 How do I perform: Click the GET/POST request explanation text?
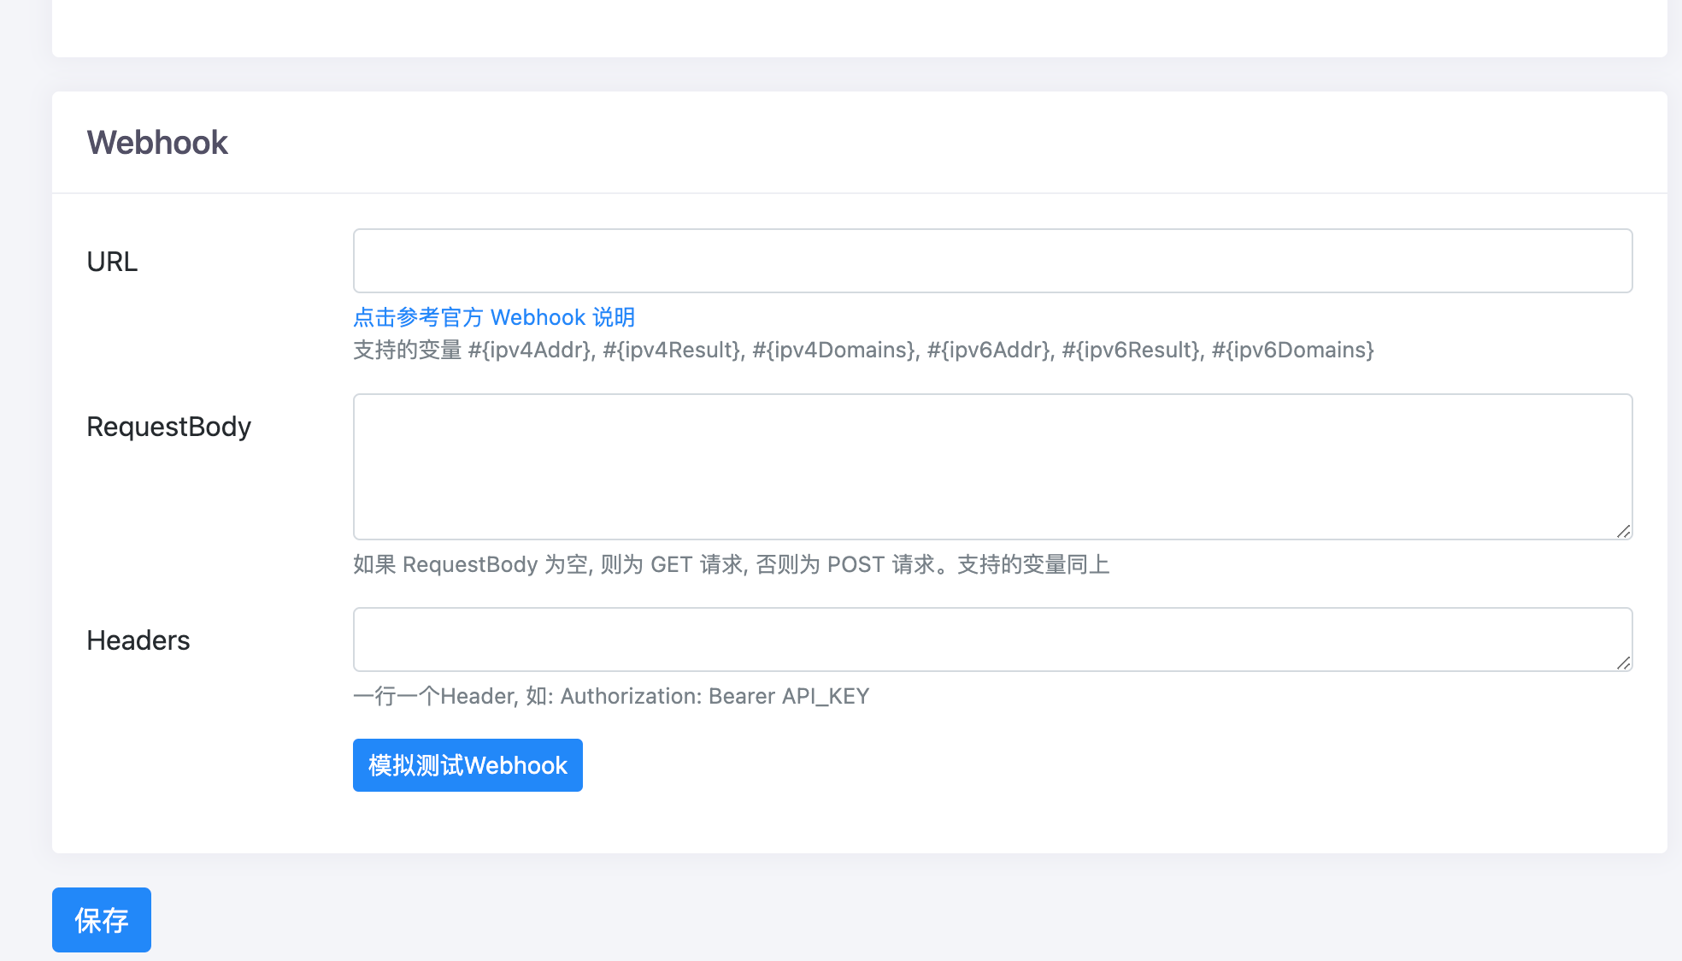tap(731, 564)
